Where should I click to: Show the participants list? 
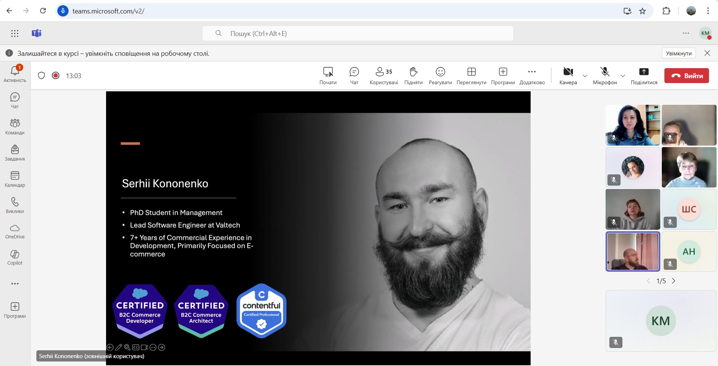[x=384, y=75]
